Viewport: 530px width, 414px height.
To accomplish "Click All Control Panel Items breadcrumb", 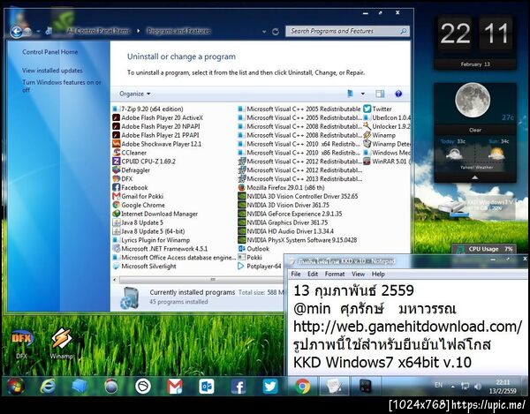I will click(x=98, y=31).
